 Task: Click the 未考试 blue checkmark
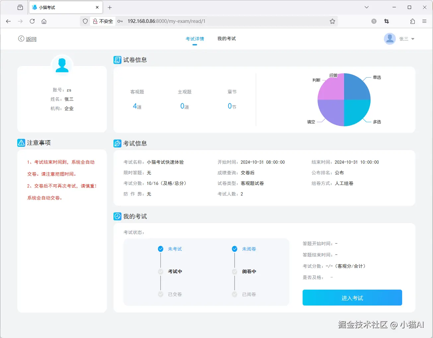pos(160,249)
